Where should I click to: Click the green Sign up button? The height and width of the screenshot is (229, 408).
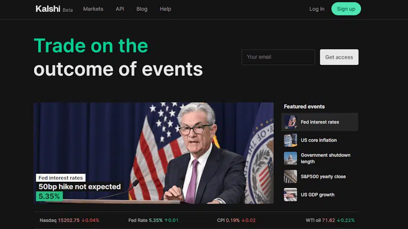point(346,9)
